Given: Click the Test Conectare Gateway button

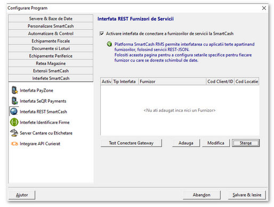Looking at the screenshot, I should point(131,143).
